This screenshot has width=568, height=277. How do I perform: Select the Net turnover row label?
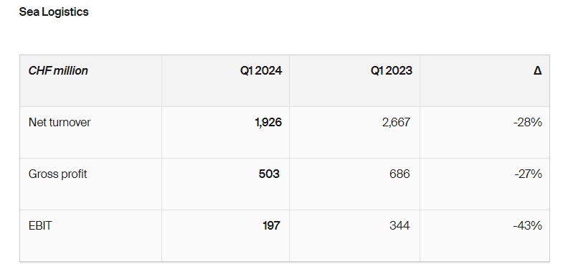pos(60,122)
